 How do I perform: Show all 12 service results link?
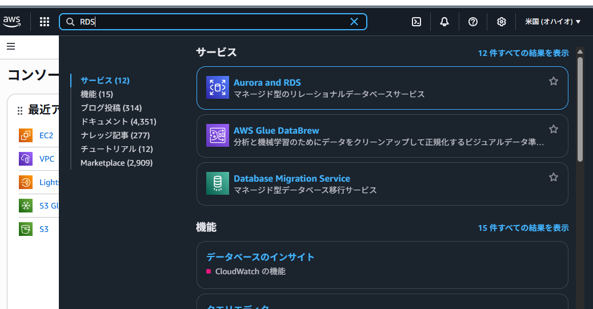point(523,53)
